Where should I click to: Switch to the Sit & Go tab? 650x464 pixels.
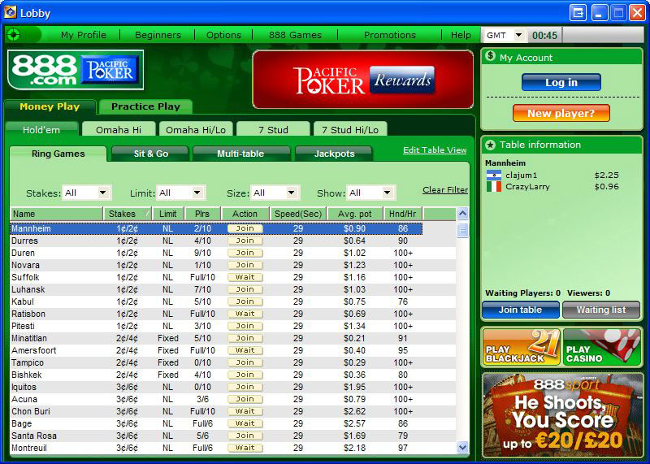tap(150, 154)
